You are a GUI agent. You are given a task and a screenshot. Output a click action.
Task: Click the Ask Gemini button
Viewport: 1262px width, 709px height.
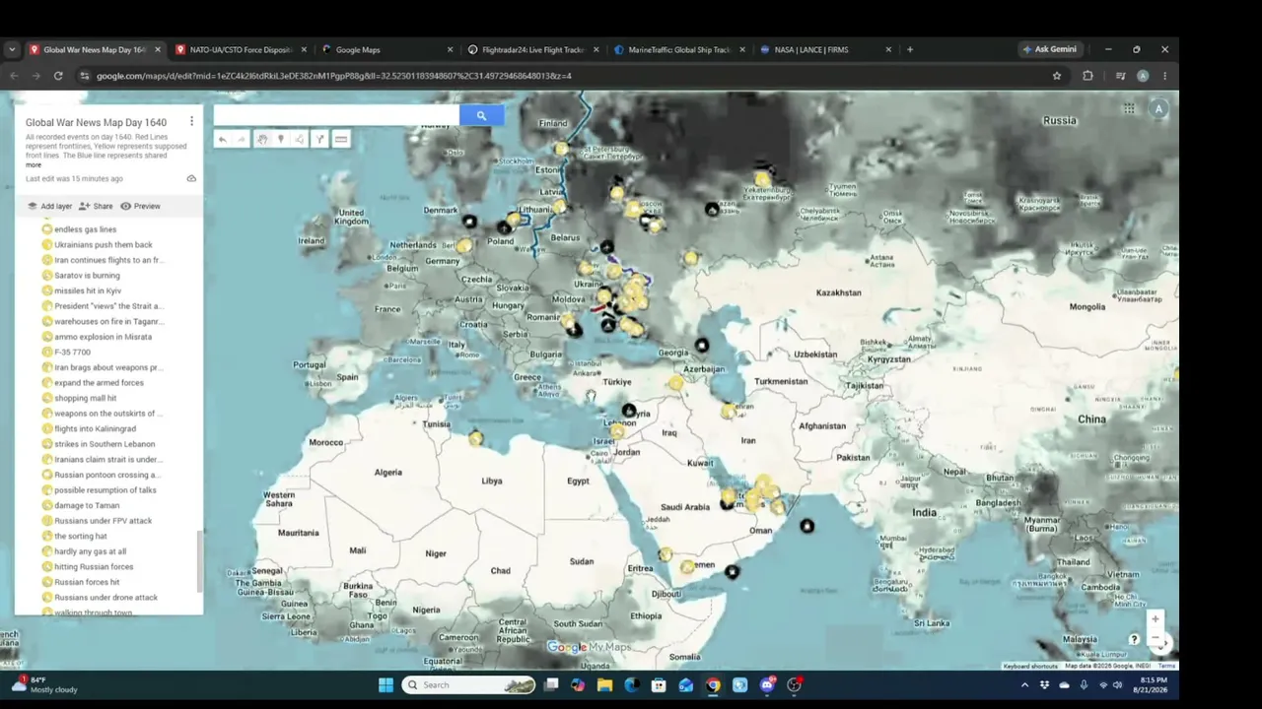tap(1050, 49)
